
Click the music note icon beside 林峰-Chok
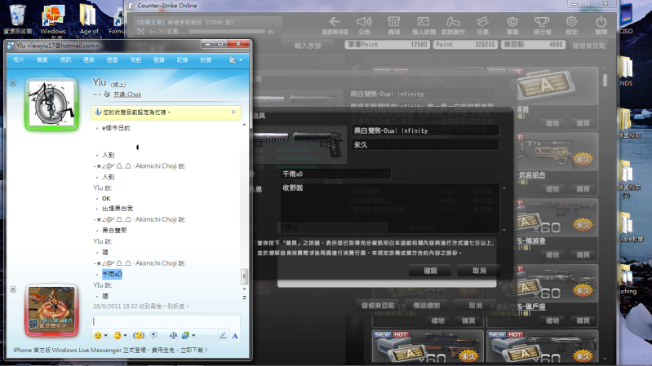pyautogui.click(x=107, y=95)
